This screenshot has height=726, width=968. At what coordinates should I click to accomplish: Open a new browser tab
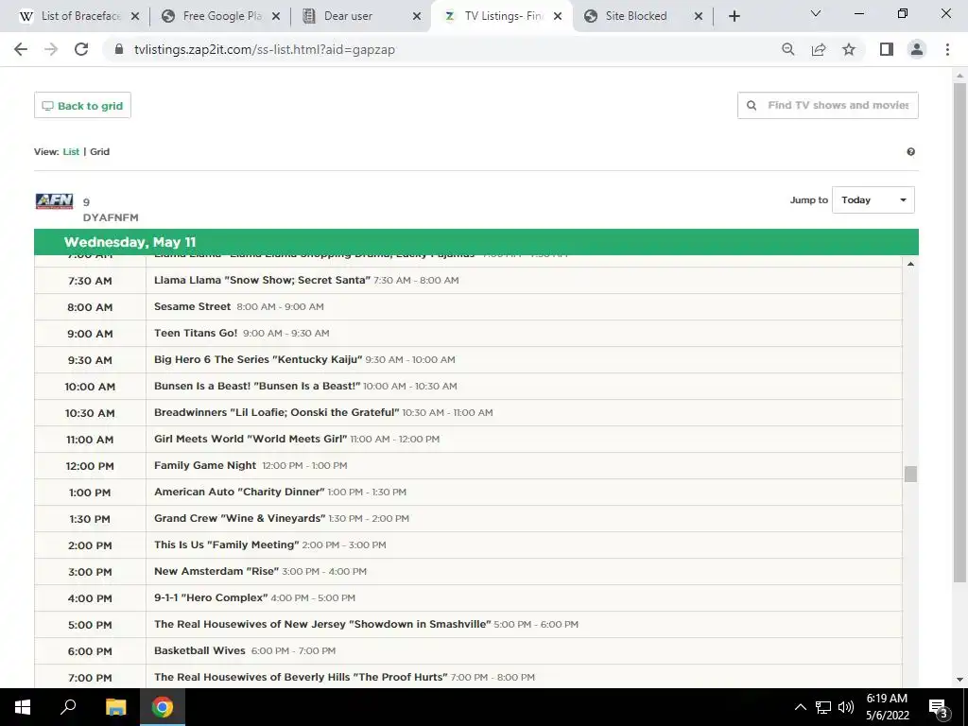coord(734,16)
